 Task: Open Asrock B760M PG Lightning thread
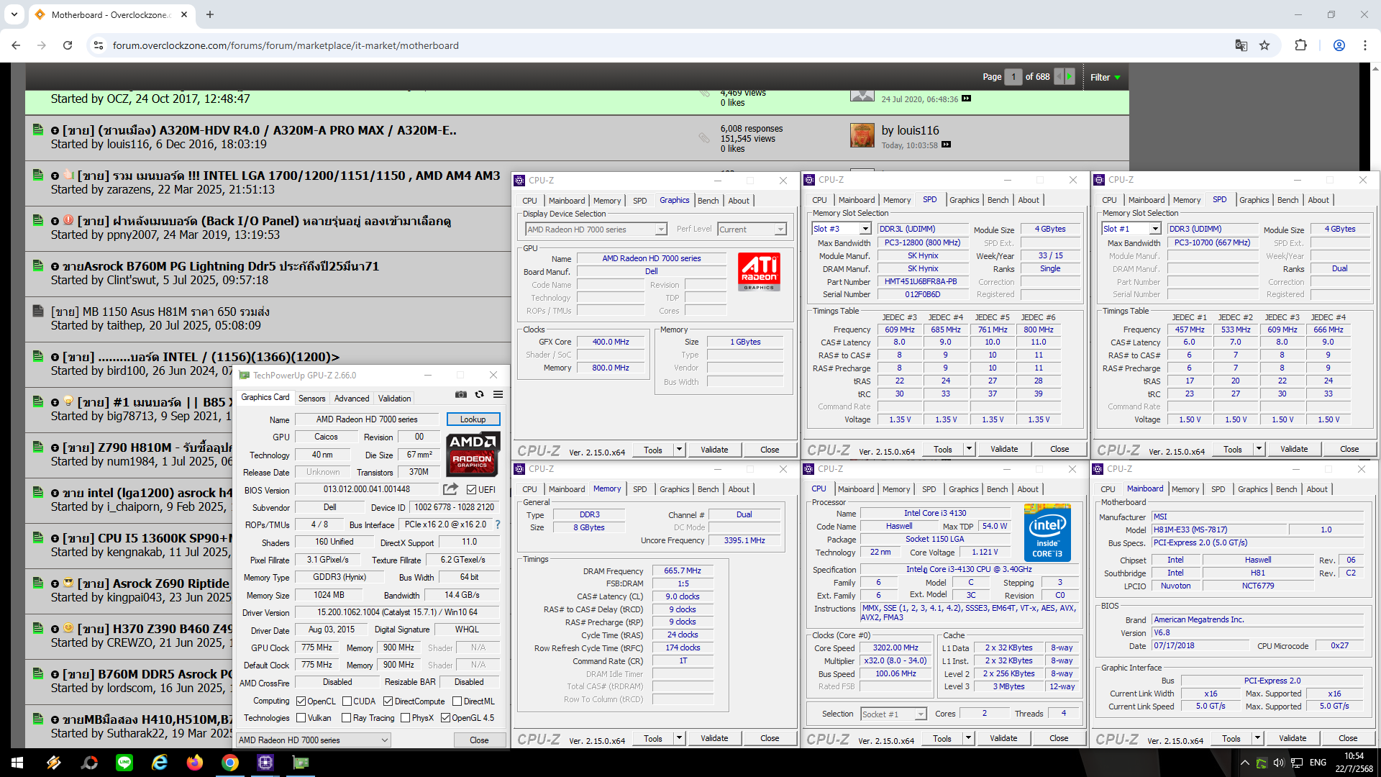[221, 266]
